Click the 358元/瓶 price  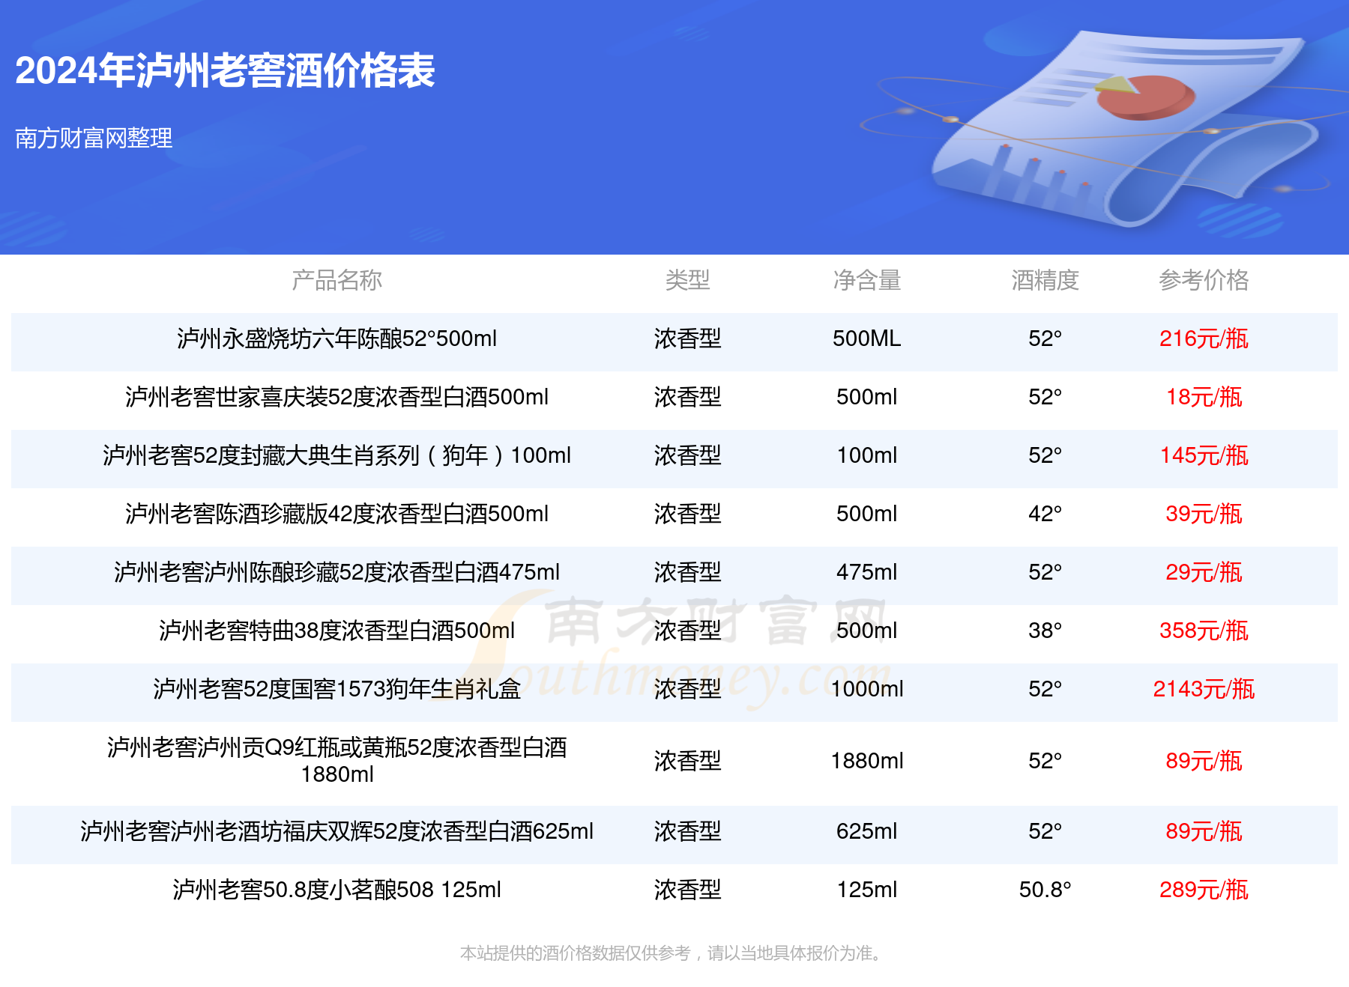click(1204, 631)
